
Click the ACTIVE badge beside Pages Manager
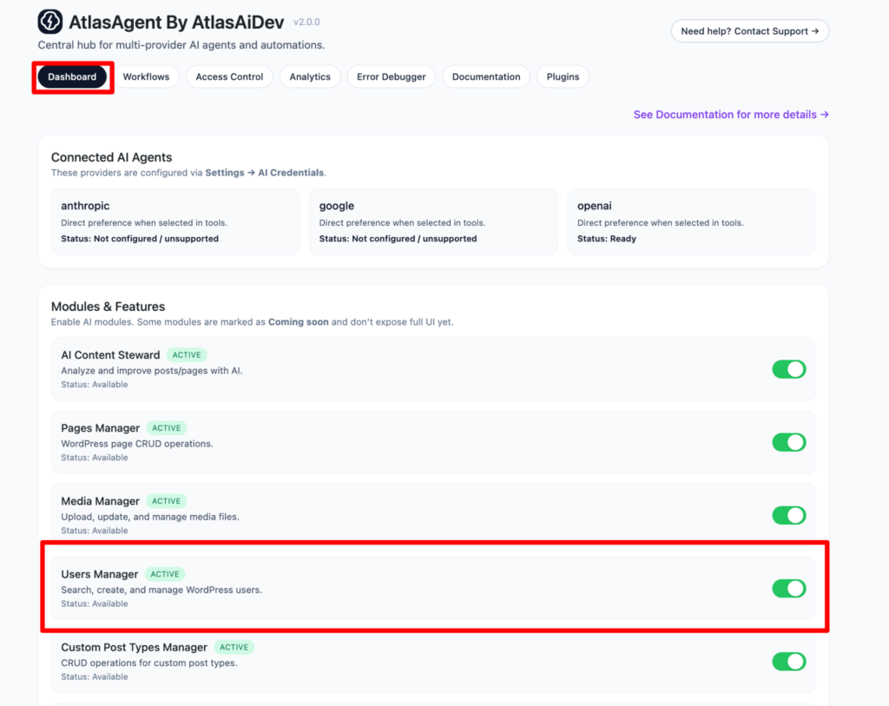(x=166, y=428)
